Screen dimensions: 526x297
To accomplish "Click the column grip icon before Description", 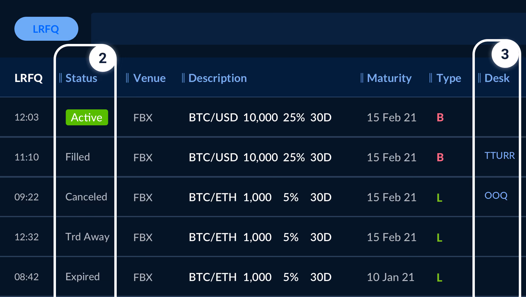I will point(183,78).
